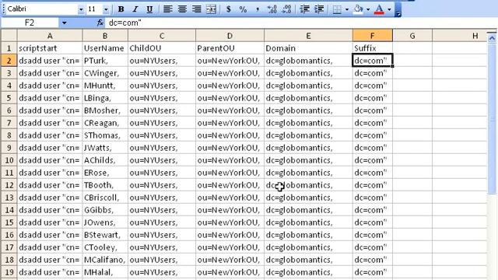
Task: Grab the formatting toolbar move handle
Action: click(x=3, y=9)
